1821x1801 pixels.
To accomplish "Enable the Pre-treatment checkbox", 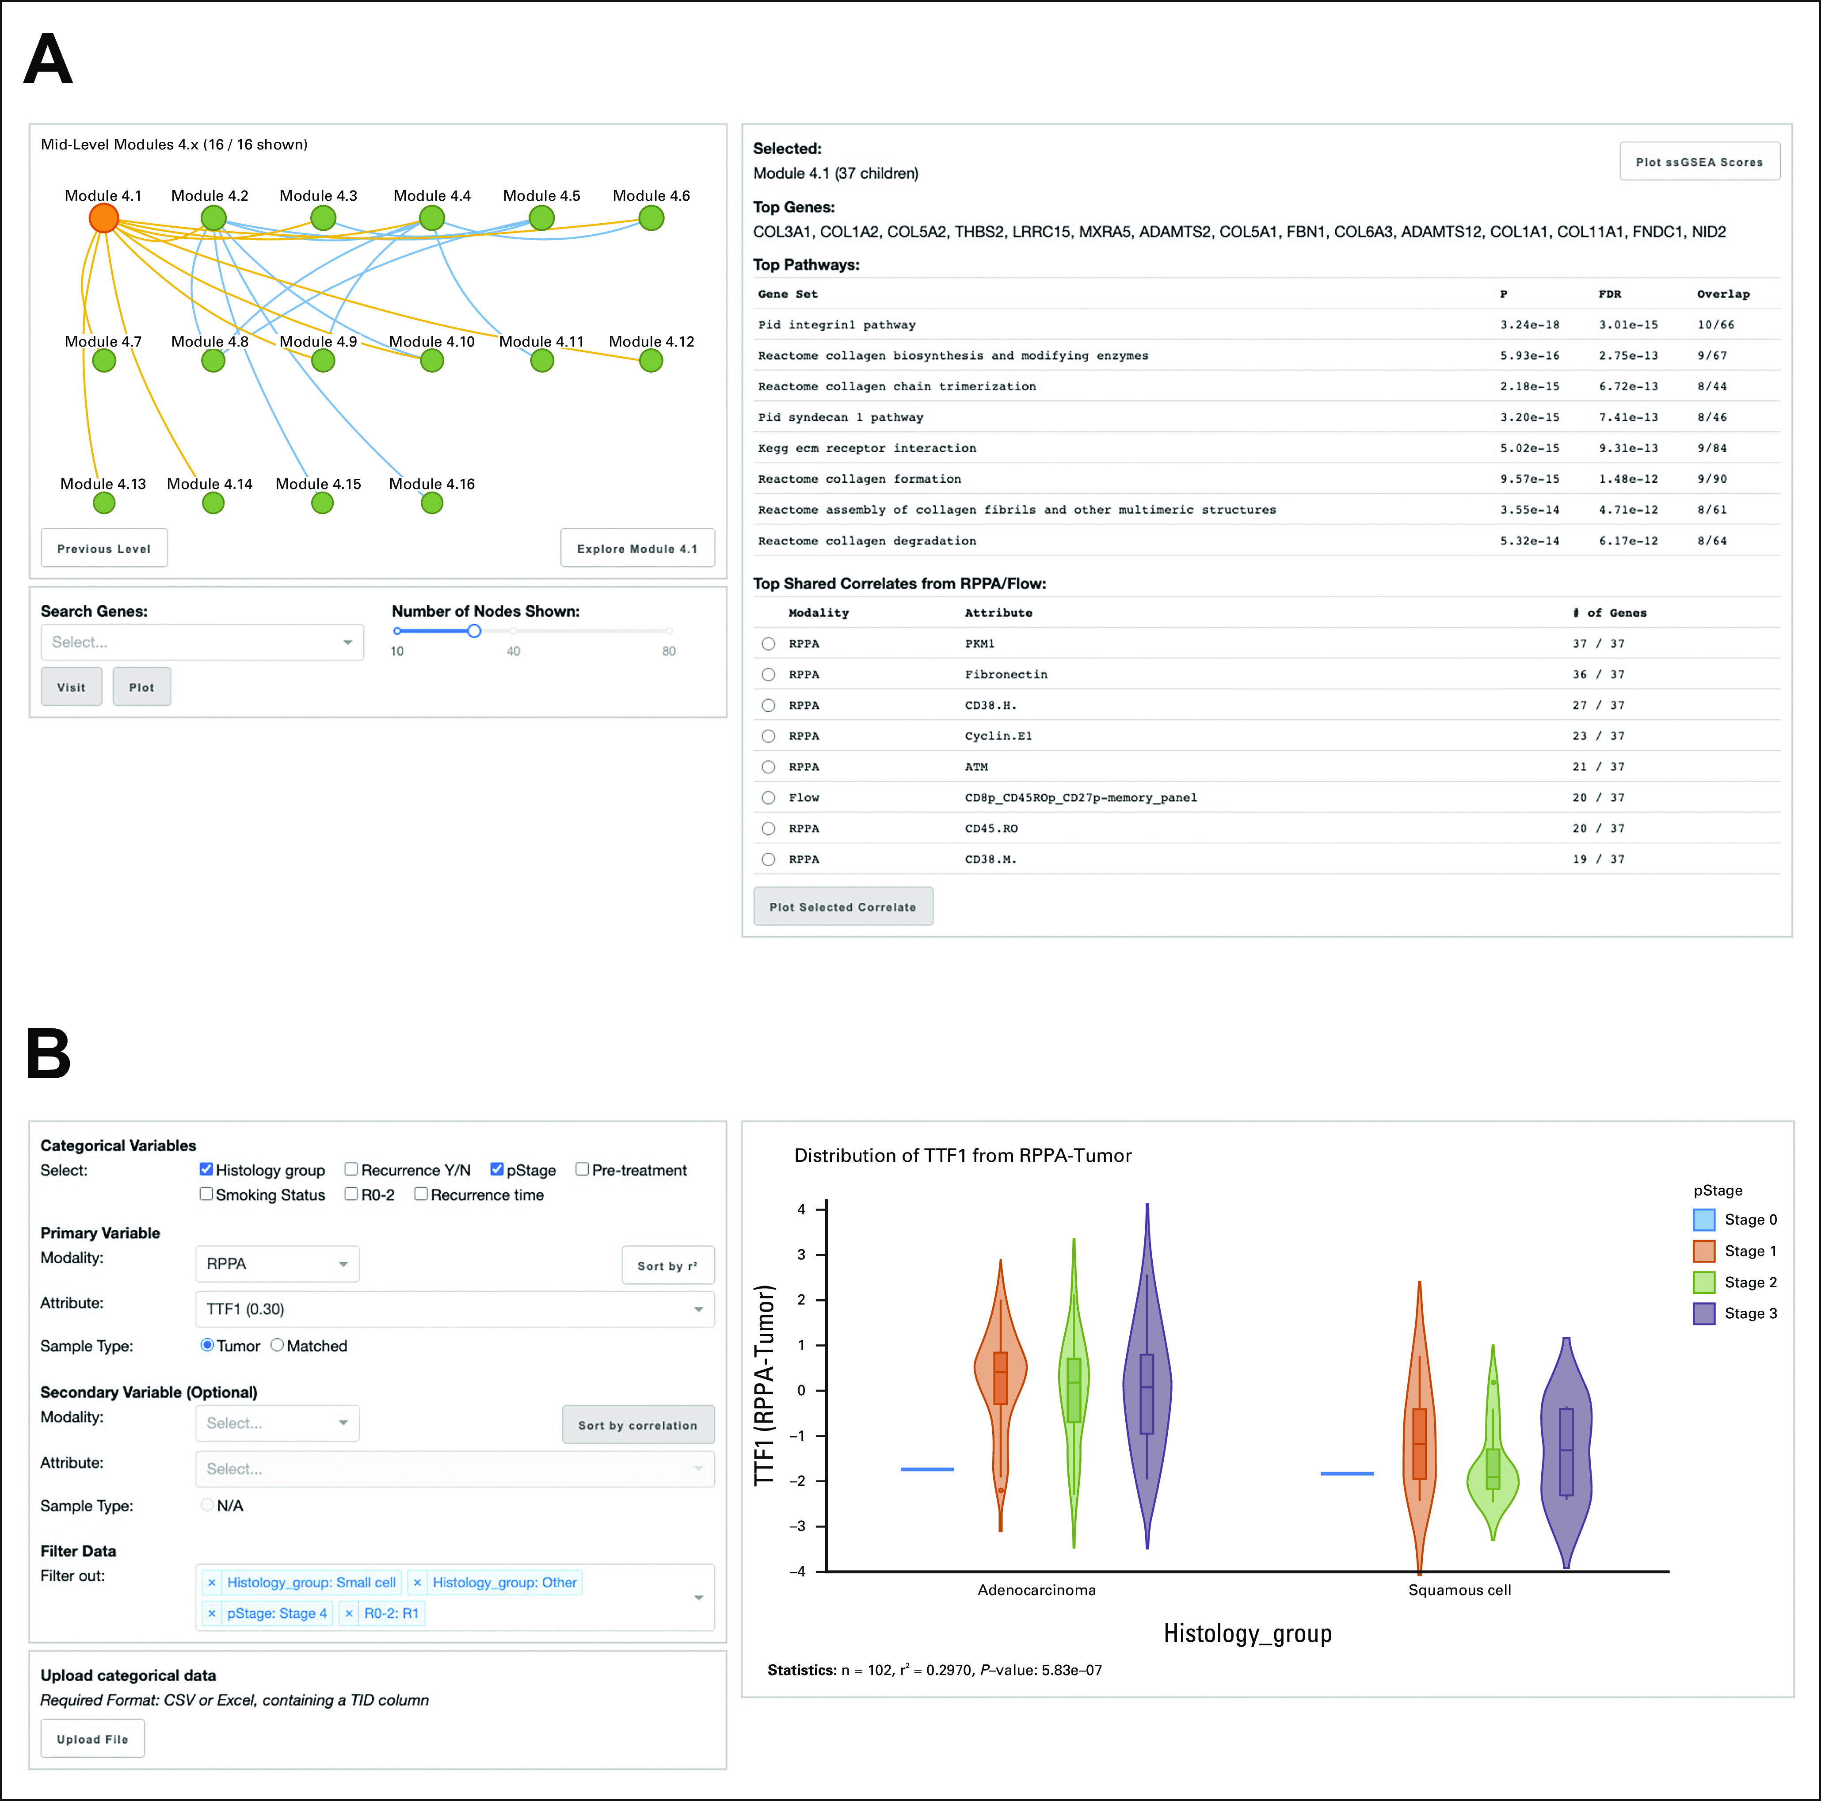I will point(583,1169).
